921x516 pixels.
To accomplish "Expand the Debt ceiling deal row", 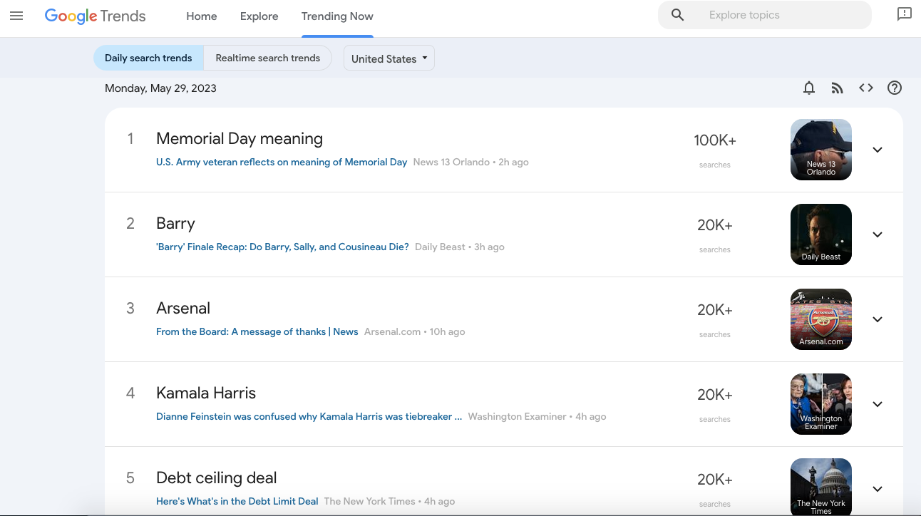I will click(x=878, y=489).
